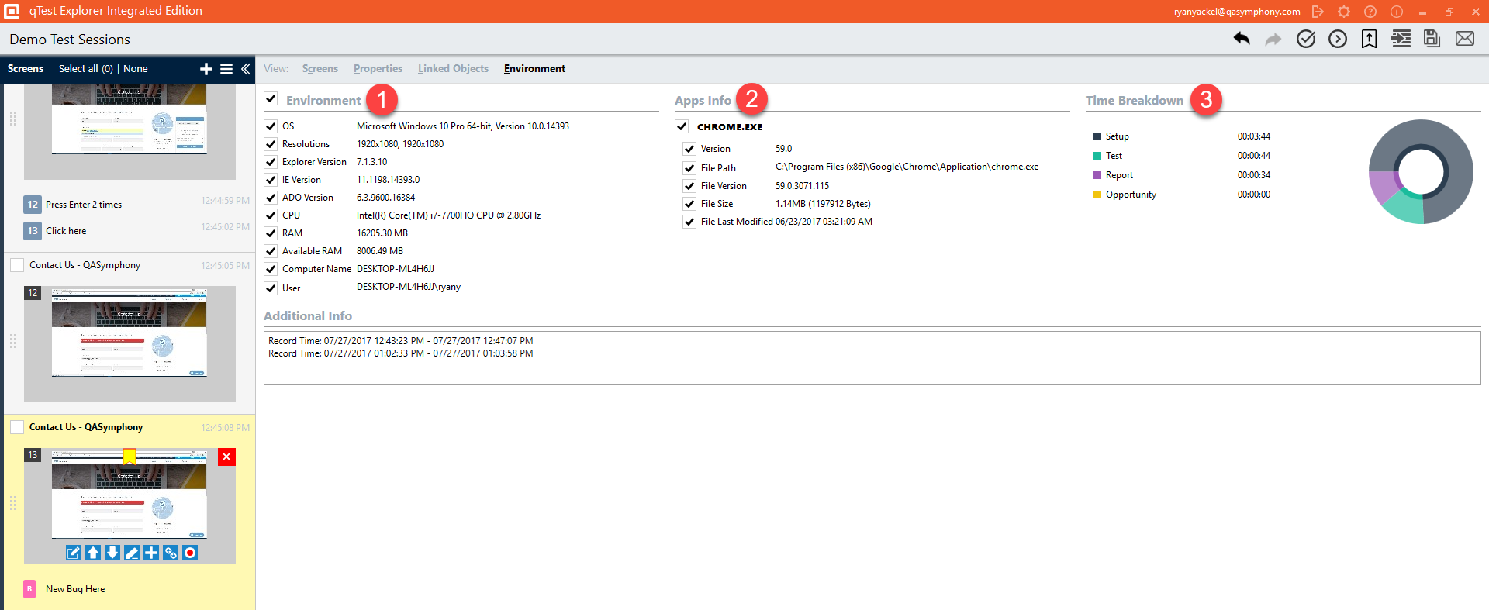Image resolution: width=1489 pixels, height=610 pixels.
Task: Click Select all (0) in Screens panel
Action: pos(86,69)
